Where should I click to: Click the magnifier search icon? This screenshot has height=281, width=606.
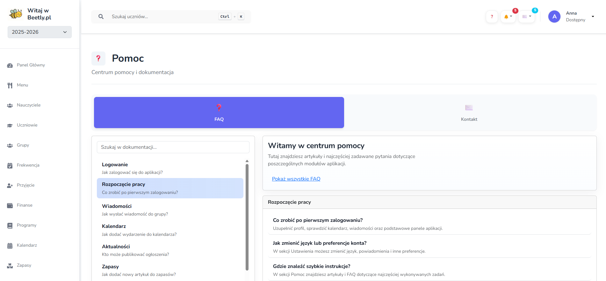(101, 17)
